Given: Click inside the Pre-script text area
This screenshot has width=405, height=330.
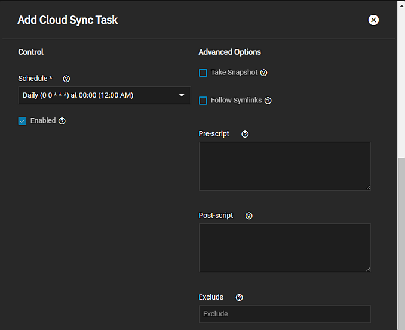Looking at the screenshot, I should click(284, 166).
